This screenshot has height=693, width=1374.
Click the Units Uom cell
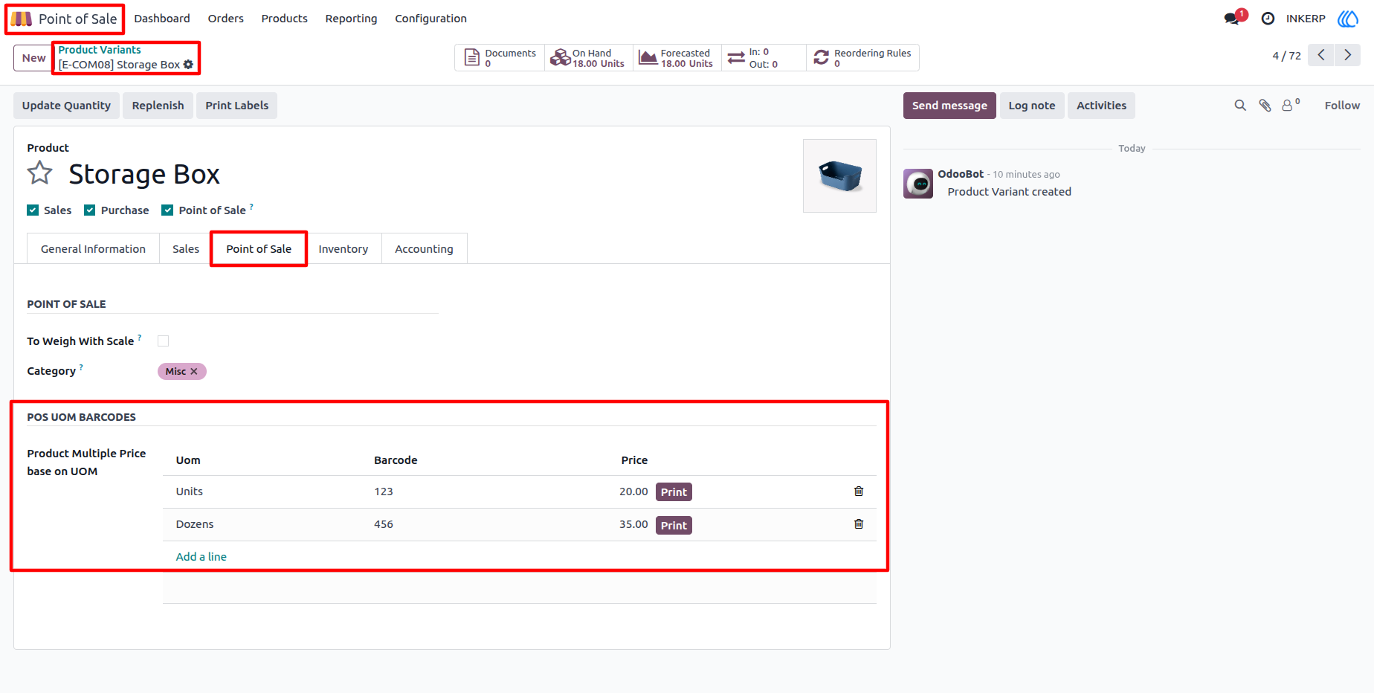[x=268, y=491]
